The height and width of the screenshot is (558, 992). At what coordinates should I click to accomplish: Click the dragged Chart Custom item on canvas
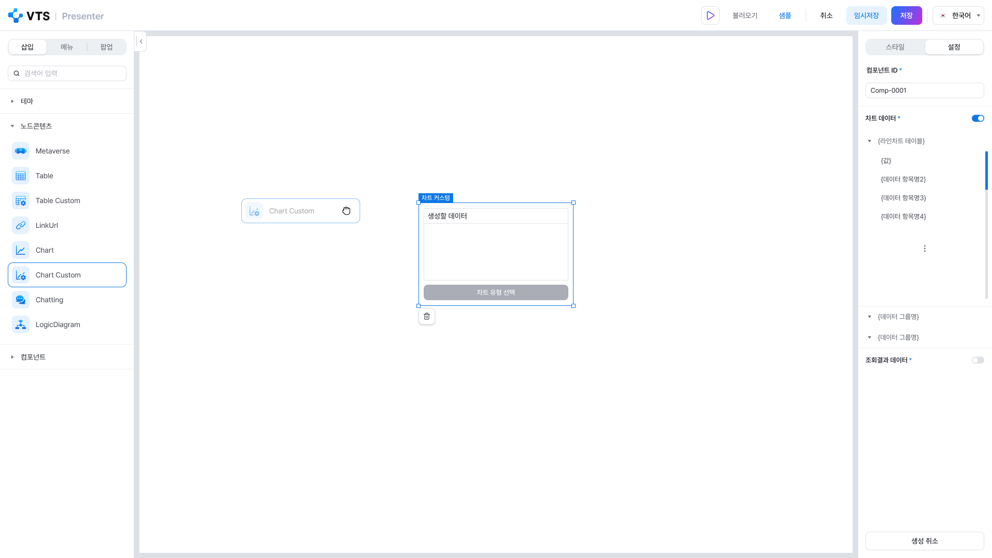[x=301, y=211]
